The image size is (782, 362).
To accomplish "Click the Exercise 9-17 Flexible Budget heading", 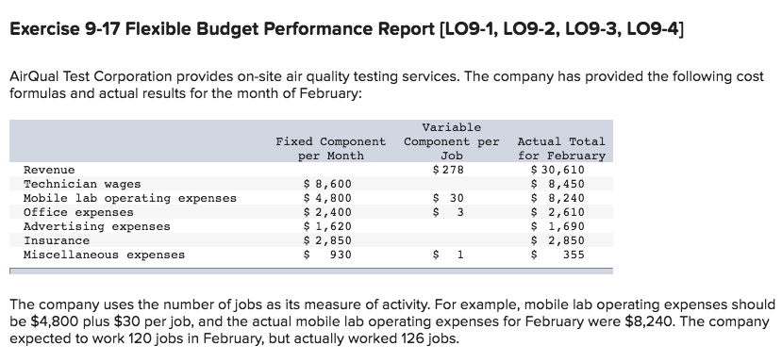I will tap(346, 29).
